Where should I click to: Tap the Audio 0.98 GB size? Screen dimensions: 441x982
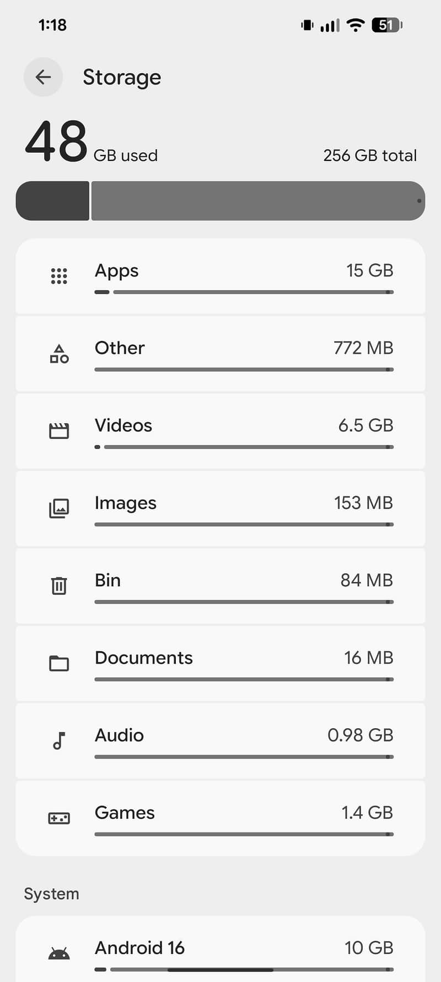(360, 735)
